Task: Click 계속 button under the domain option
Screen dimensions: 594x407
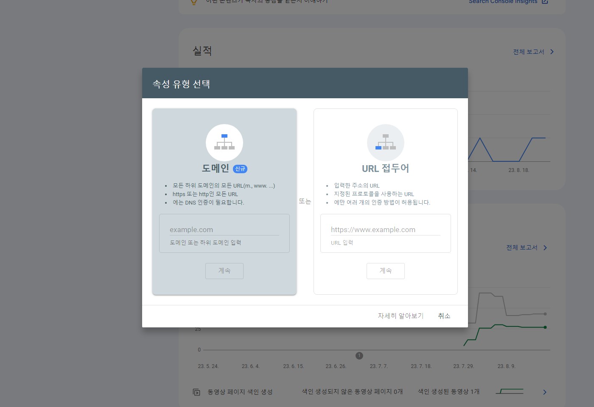Action: (x=224, y=271)
